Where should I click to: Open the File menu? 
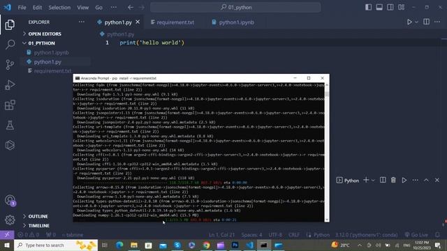click(22, 8)
